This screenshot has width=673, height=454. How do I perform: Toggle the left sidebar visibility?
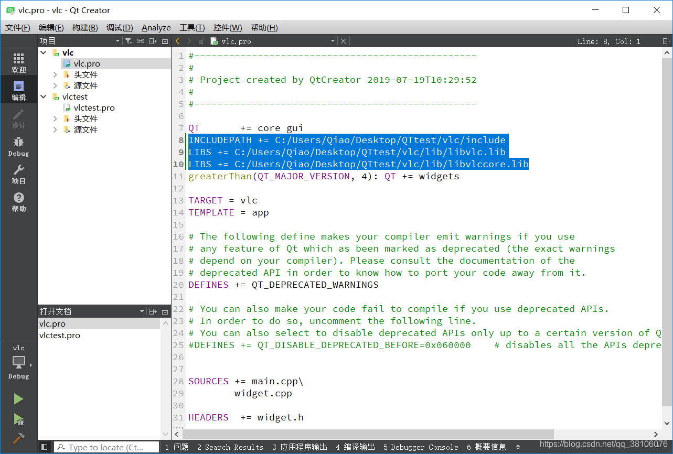(x=45, y=447)
